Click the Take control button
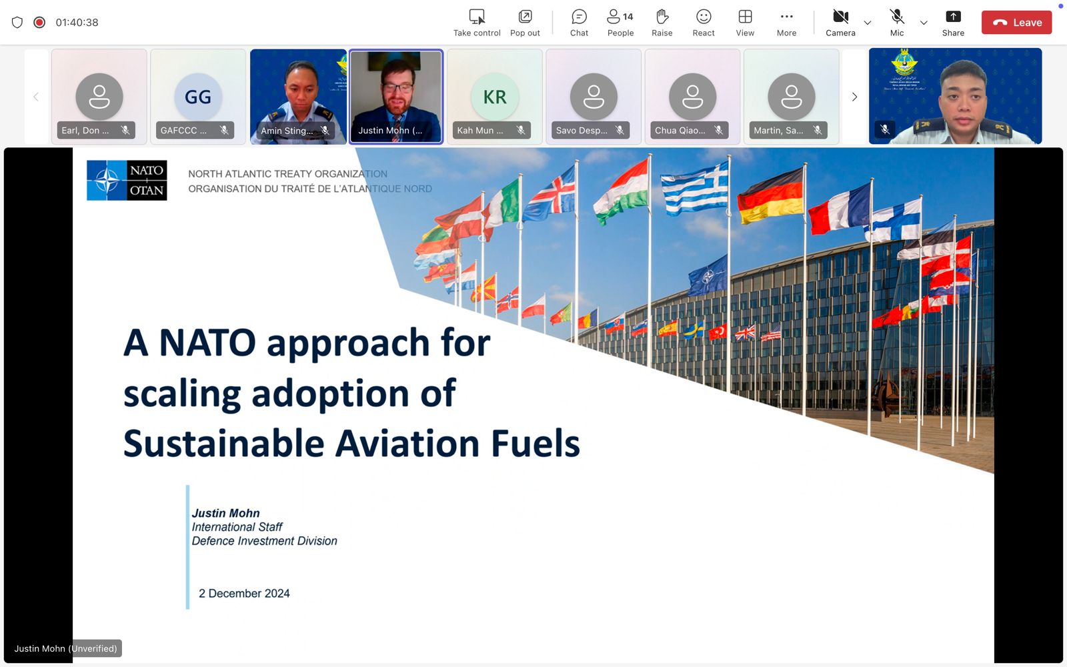The image size is (1067, 667). coord(477,23)
